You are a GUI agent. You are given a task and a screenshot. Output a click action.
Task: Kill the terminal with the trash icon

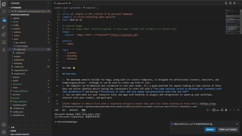tap(226, 110)
